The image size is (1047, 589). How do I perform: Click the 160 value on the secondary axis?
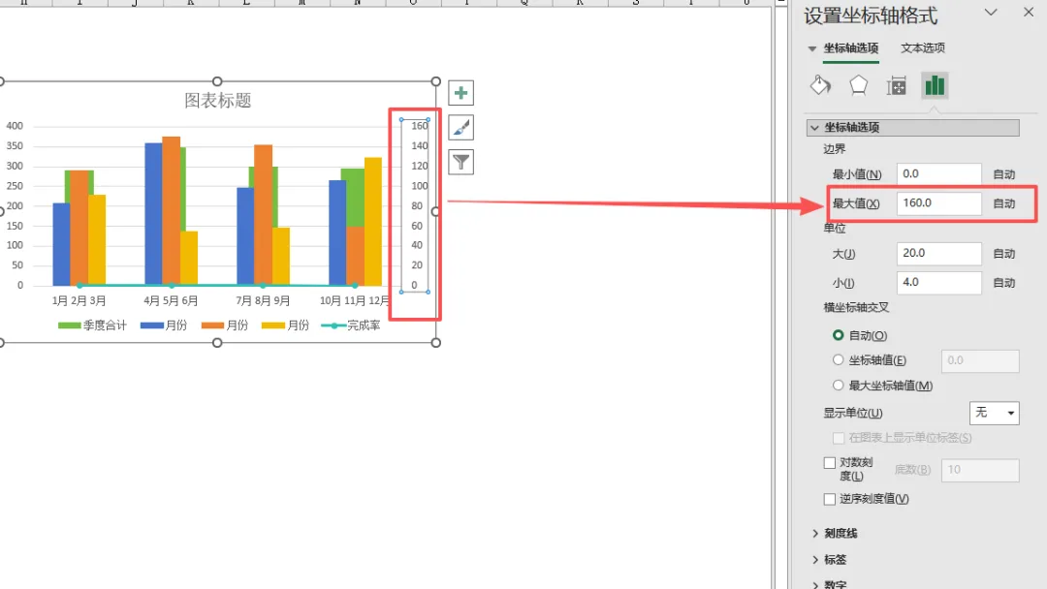(x=420, y=126)
